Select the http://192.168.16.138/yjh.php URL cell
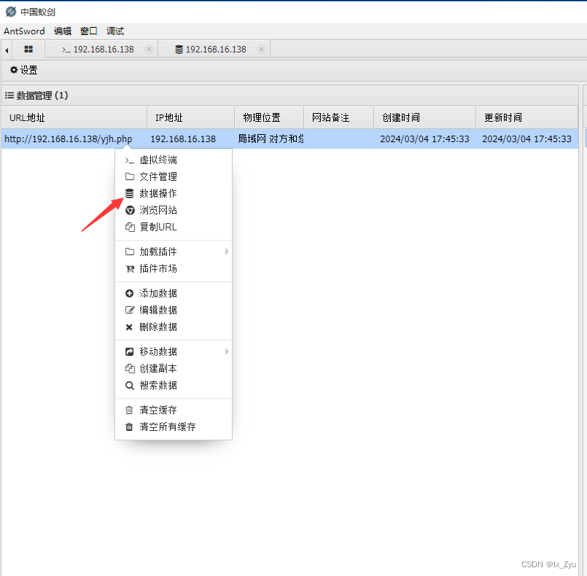 click(74, 139)
